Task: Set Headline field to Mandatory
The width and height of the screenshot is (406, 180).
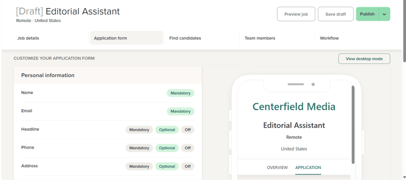Action: pyautogui.click(x=139, y=130)
